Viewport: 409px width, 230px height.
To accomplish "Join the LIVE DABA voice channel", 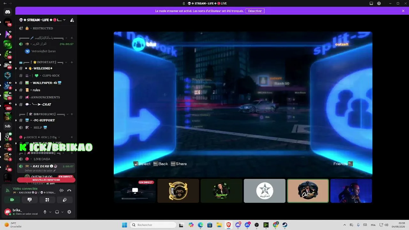I will pyautogui.click(x=46, y=159).
